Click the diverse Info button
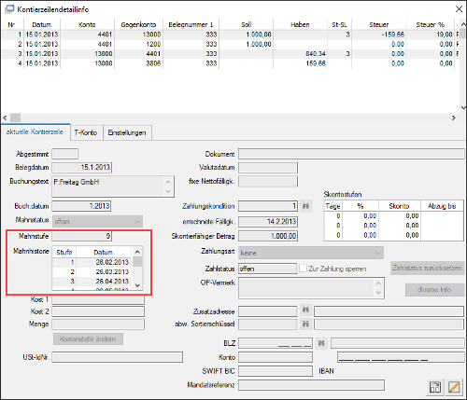The height and width of the screenshot is (400, 467). (x=434, y=290)
